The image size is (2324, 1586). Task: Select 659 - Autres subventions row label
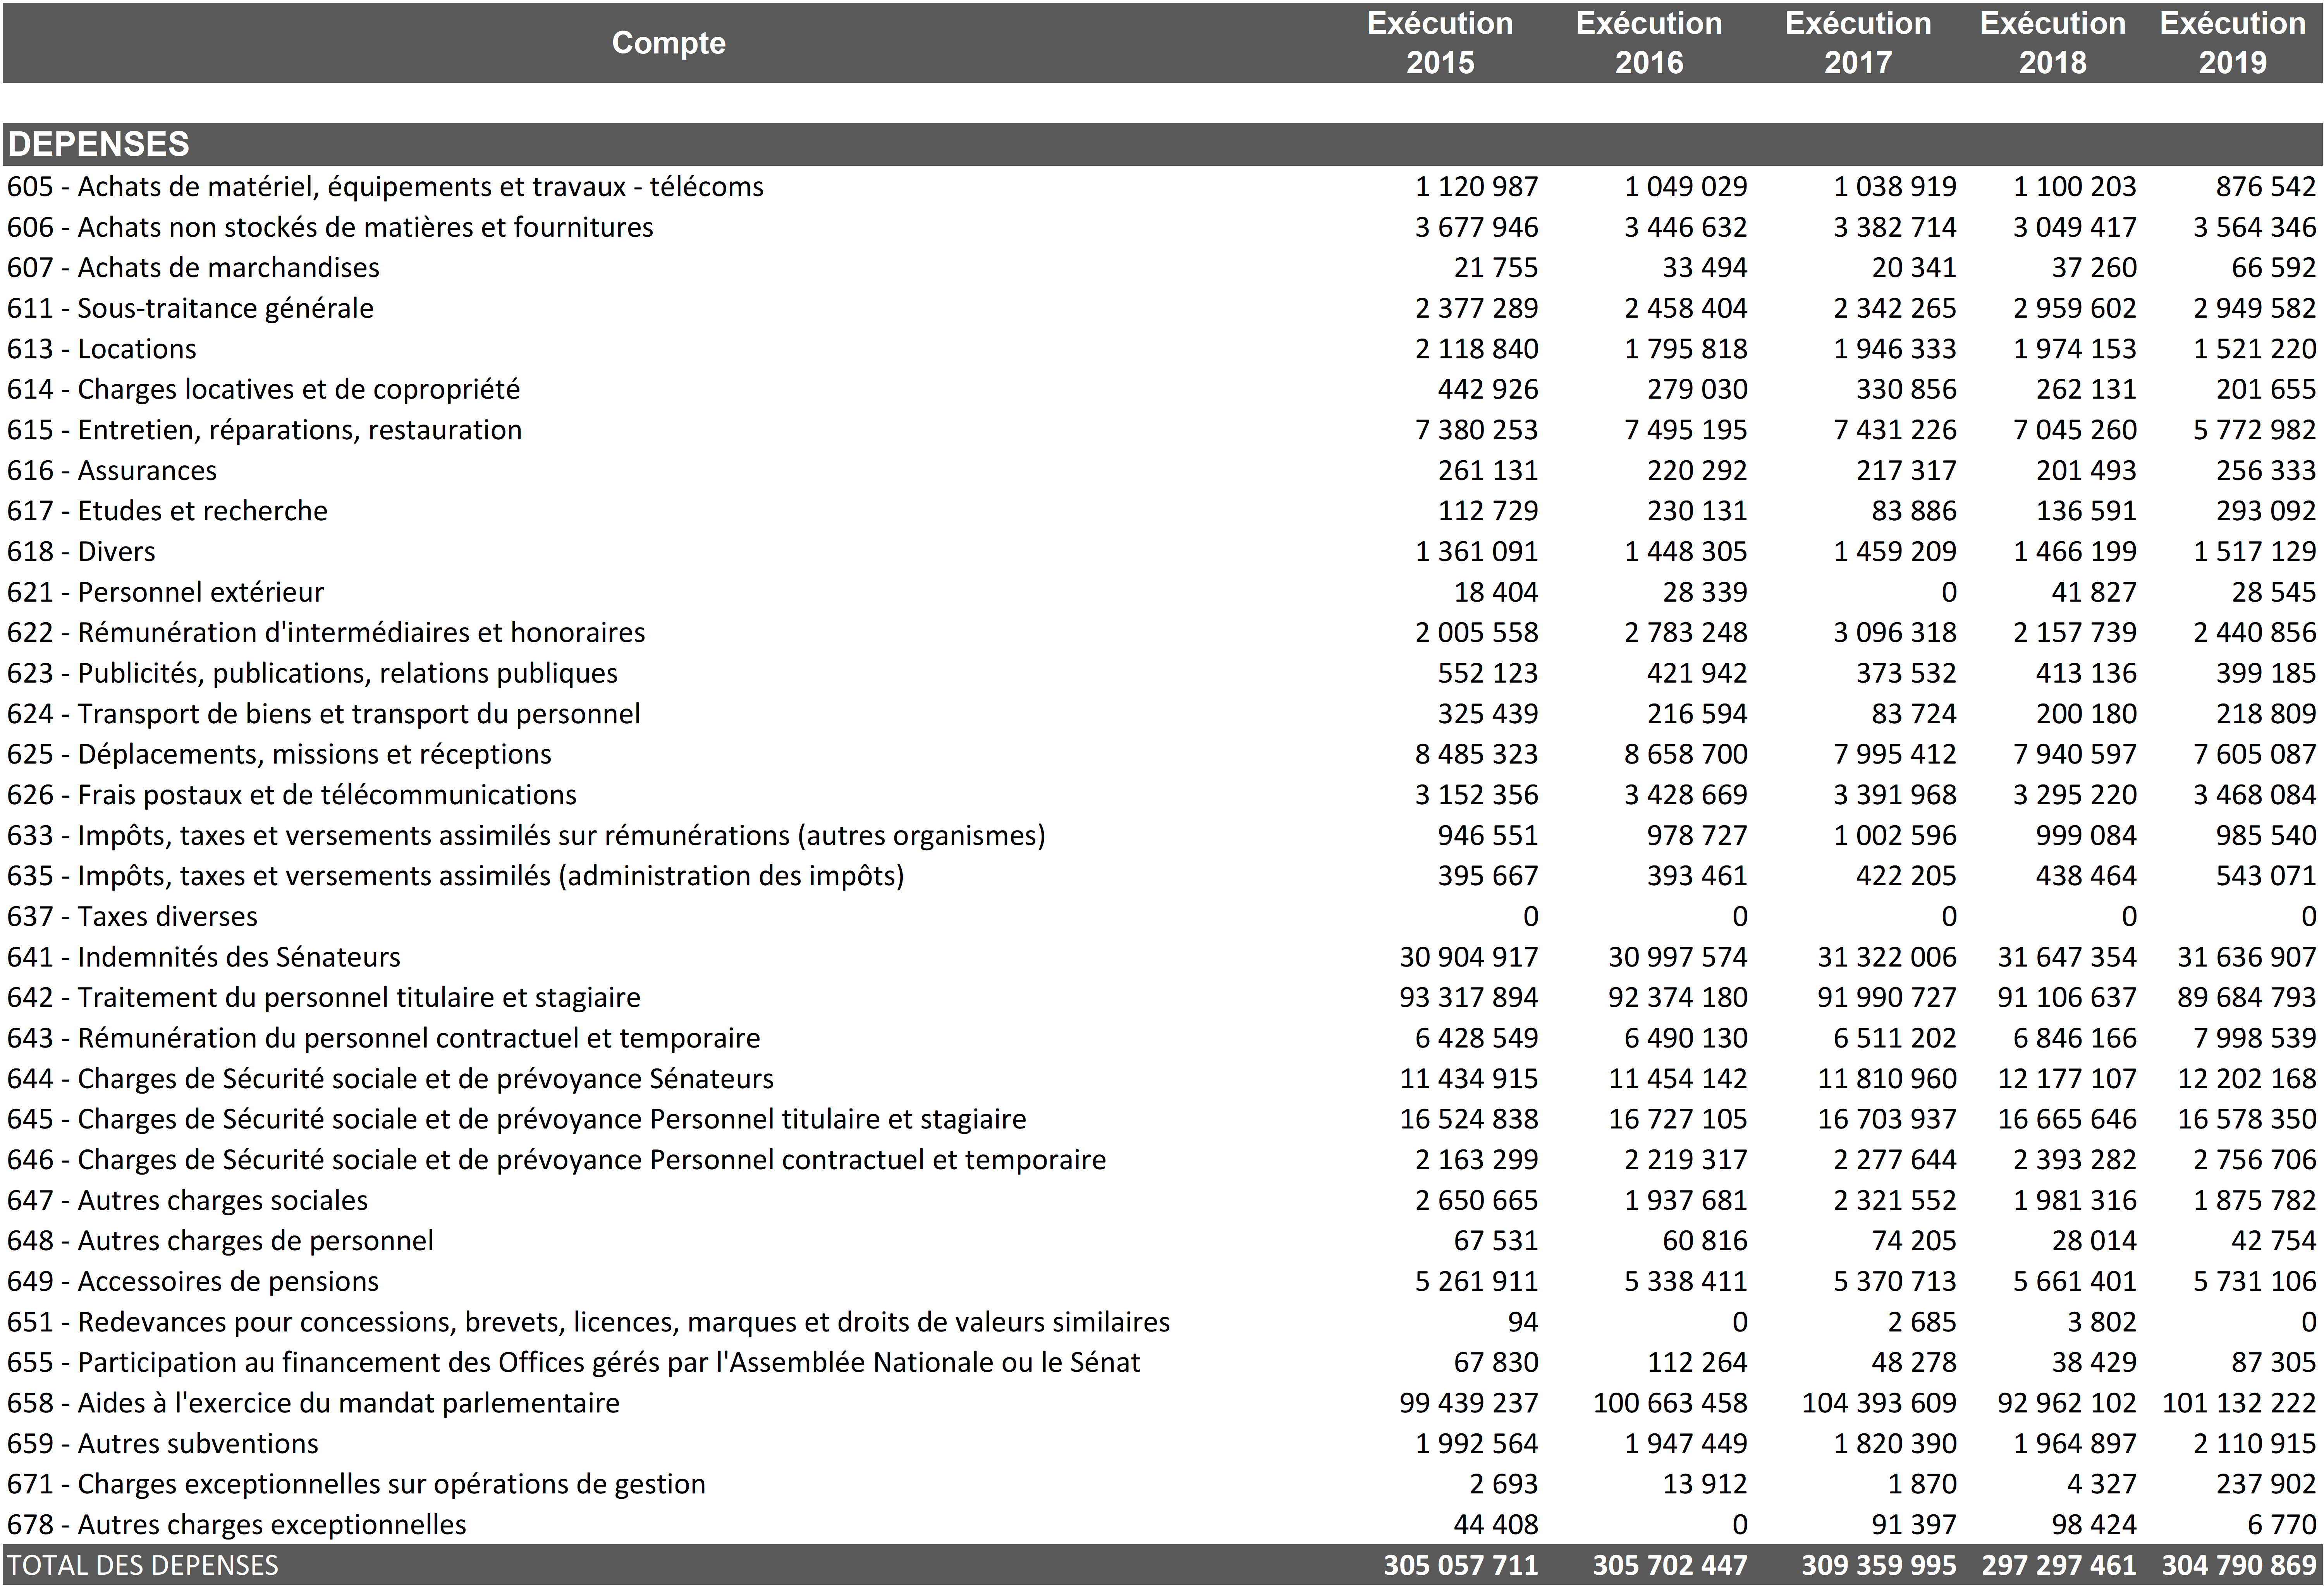pyautogui.click(x=162, y=1444)
